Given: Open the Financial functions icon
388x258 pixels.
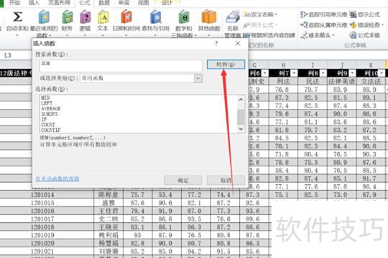Looking at the screenshot, I should [x=68, y=17].
